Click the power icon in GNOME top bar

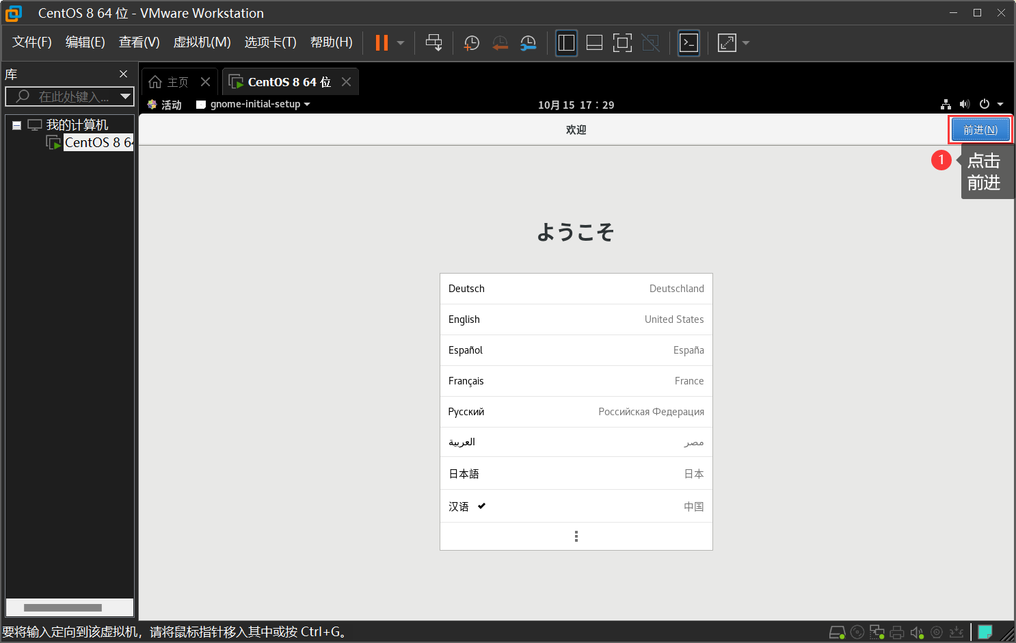pos(985,104)
